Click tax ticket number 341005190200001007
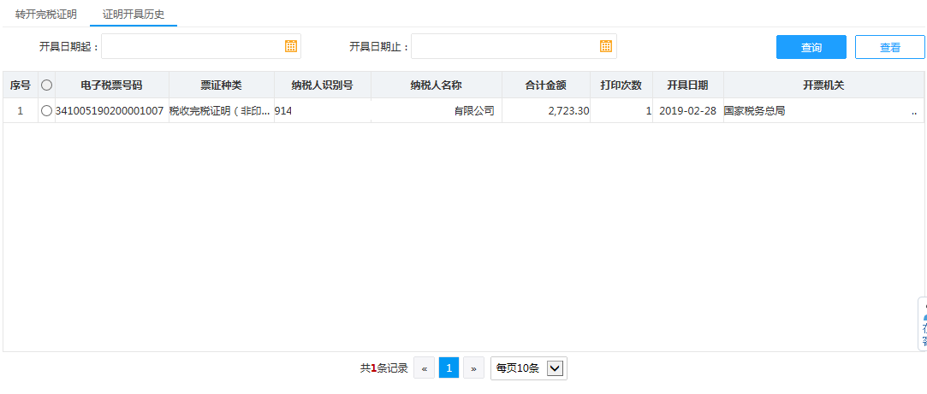The width and height of the screenshot is (927, 394). click(109, 111)
